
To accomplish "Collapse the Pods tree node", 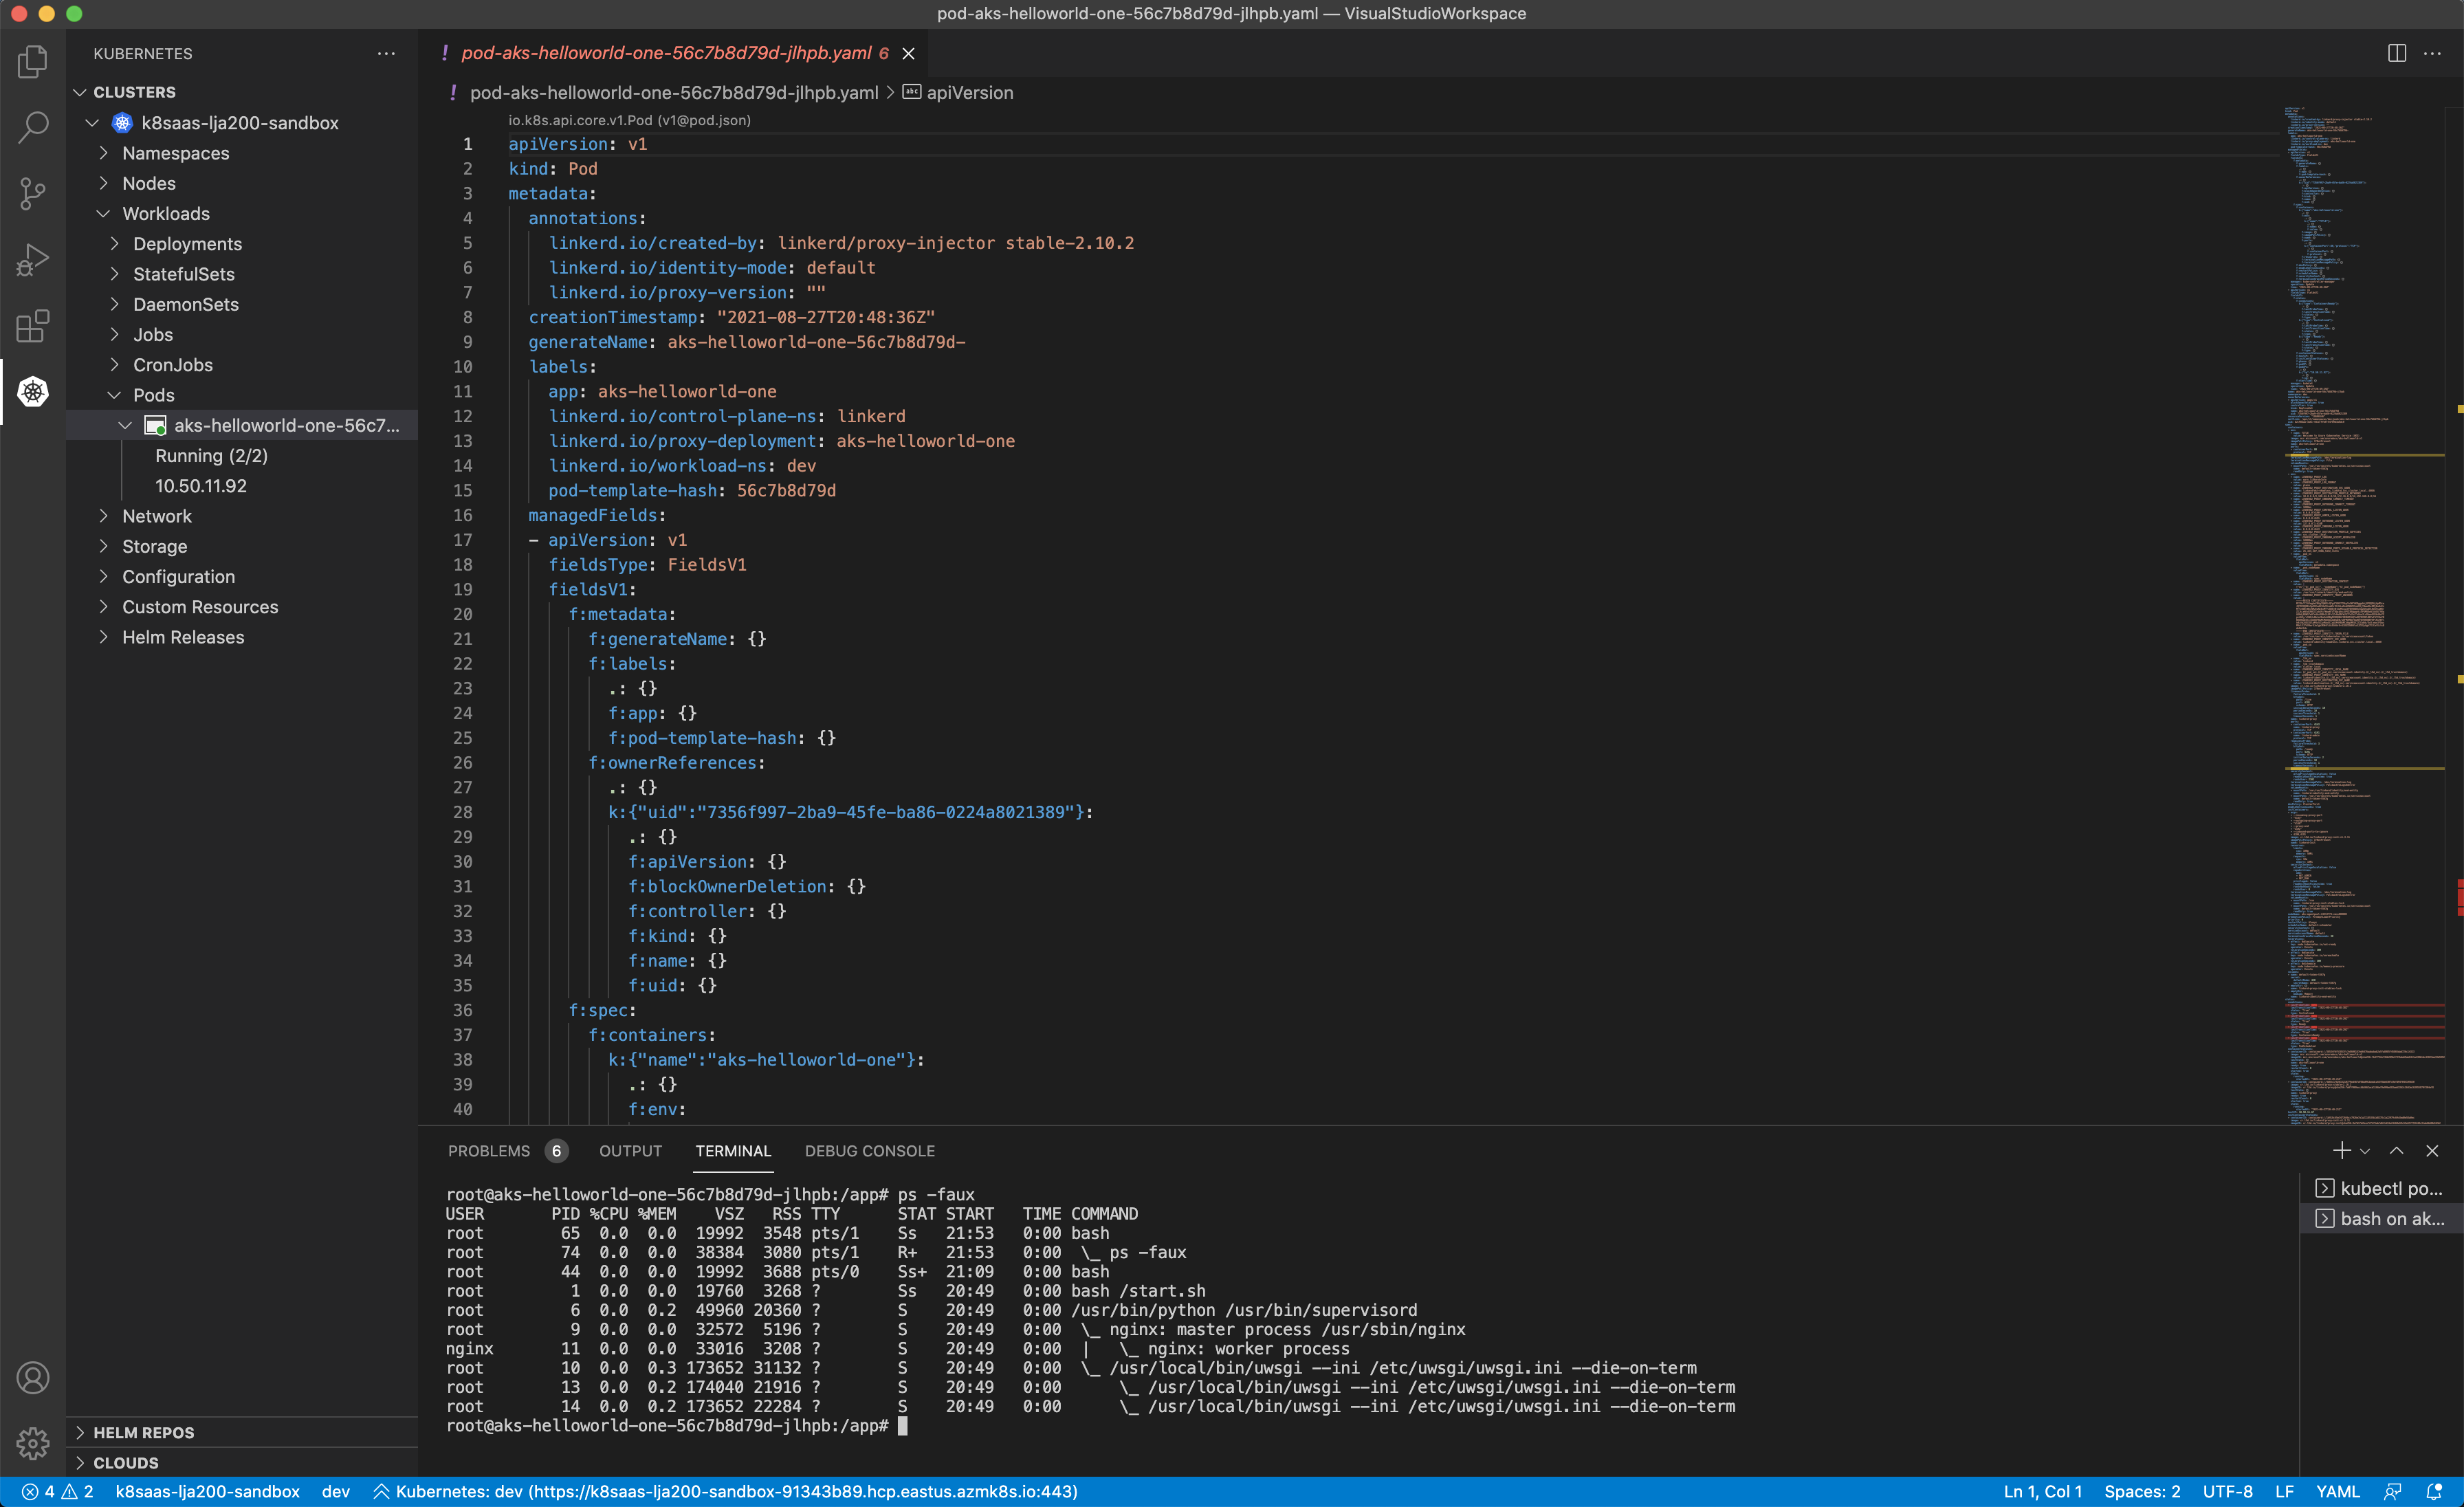I will click(x=114, y=394).
